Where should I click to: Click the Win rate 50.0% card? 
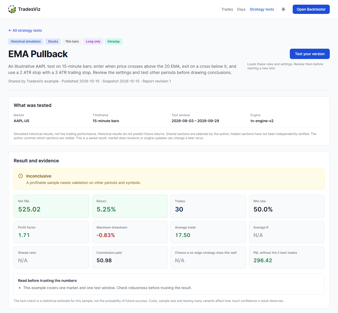[x=287, y=206]
